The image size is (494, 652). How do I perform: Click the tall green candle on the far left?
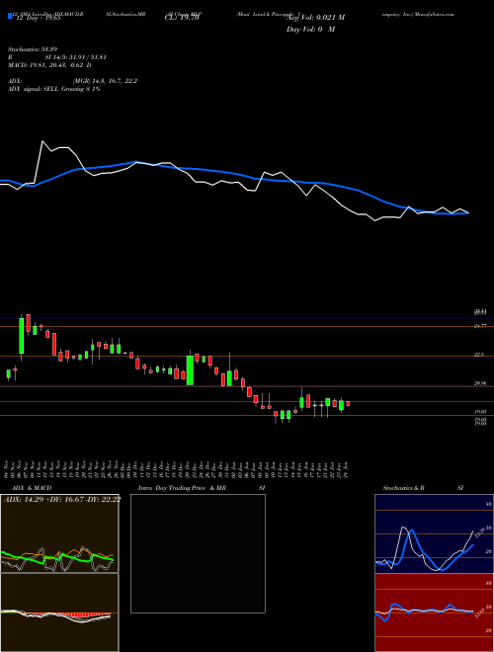21,336
